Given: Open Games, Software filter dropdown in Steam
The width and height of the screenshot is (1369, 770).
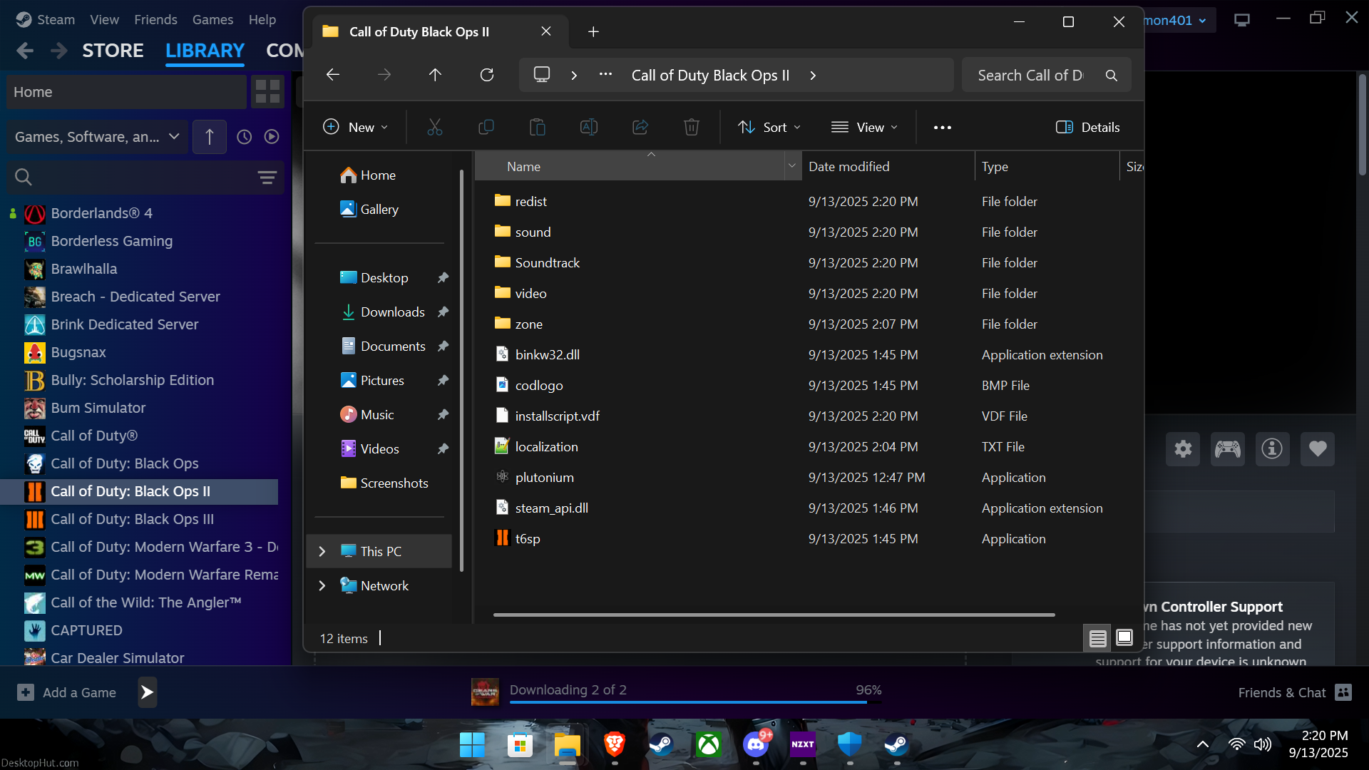Looking at the screenshot, I should (98, 137).
